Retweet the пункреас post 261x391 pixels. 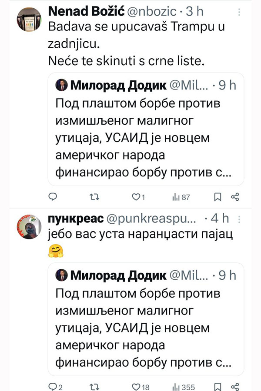94,387
